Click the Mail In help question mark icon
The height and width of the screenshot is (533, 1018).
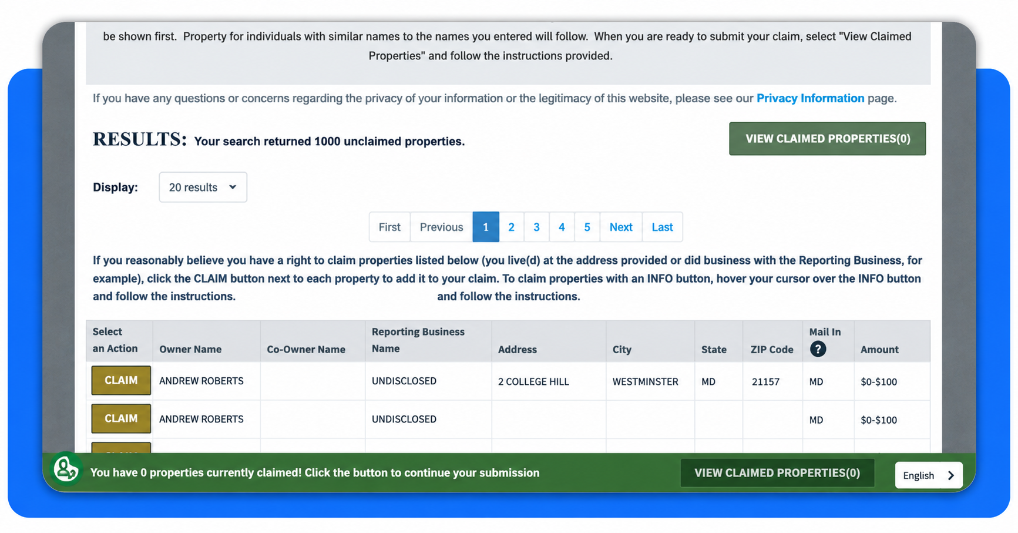coord(818,349)
